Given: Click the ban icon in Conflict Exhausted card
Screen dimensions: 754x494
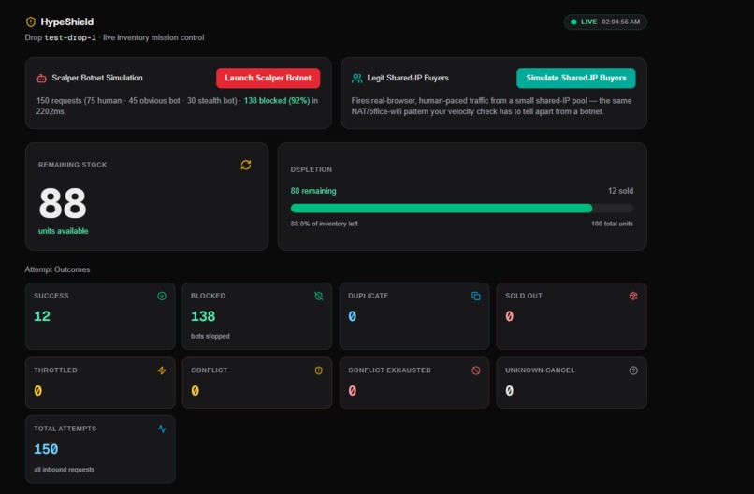Looking at the screenshot, I should 476,370.
